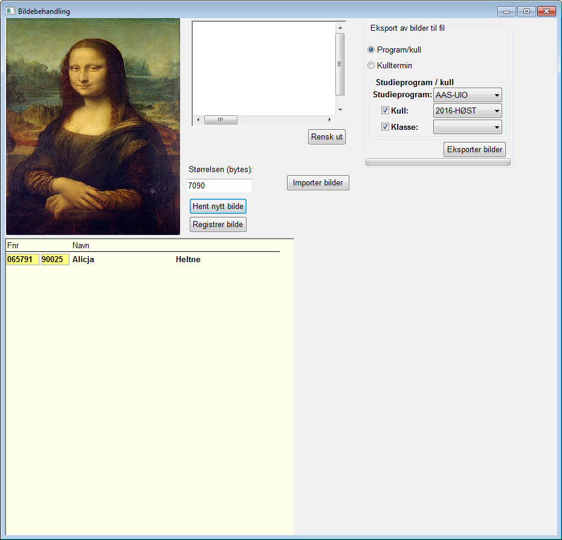Click the horizontal scrollbar thumb in the list box
The image size is (562, 540).
coord(221,120)
